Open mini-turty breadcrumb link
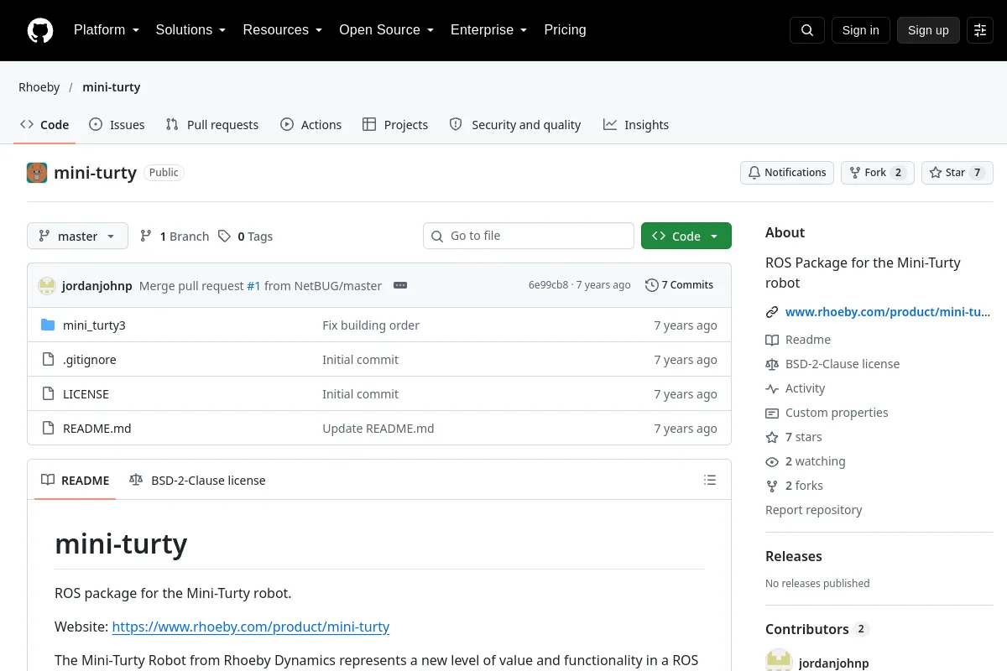The height and width of the screenshot is (671, 1007). pos(111,87)
